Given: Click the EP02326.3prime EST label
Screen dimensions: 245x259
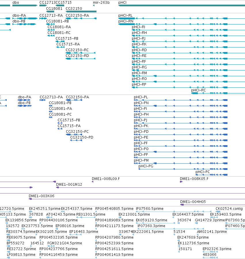Looking at the screenshot, I should (217, 249).
